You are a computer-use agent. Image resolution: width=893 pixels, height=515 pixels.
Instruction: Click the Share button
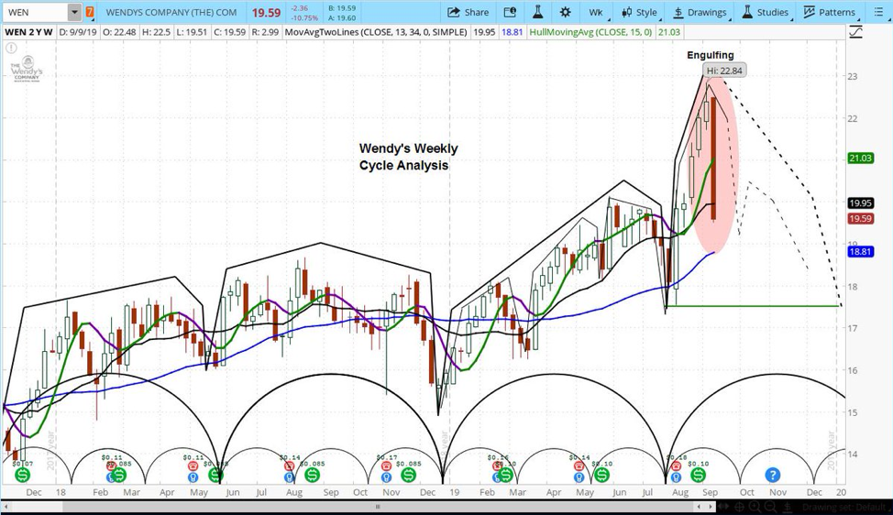468,12
